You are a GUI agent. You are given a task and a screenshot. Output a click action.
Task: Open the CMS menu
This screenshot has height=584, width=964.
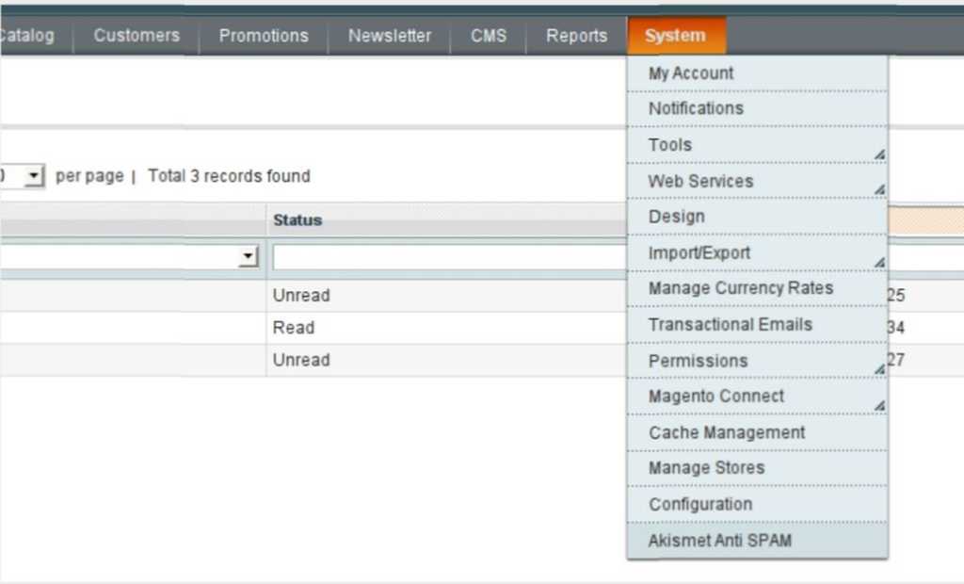click(x=489, y=36)
